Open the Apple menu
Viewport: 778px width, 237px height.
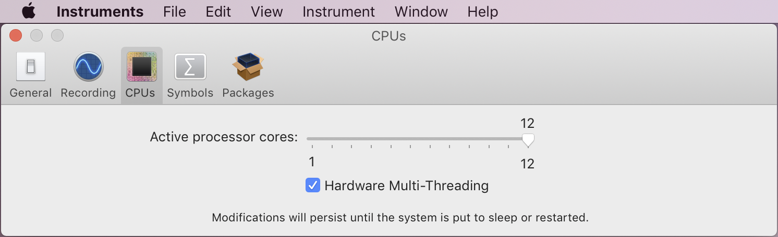click(x=29, y=11)
